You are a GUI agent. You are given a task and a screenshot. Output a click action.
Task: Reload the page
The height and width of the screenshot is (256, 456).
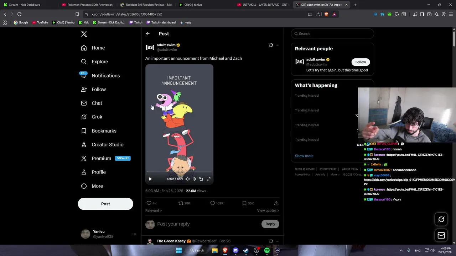19,14
